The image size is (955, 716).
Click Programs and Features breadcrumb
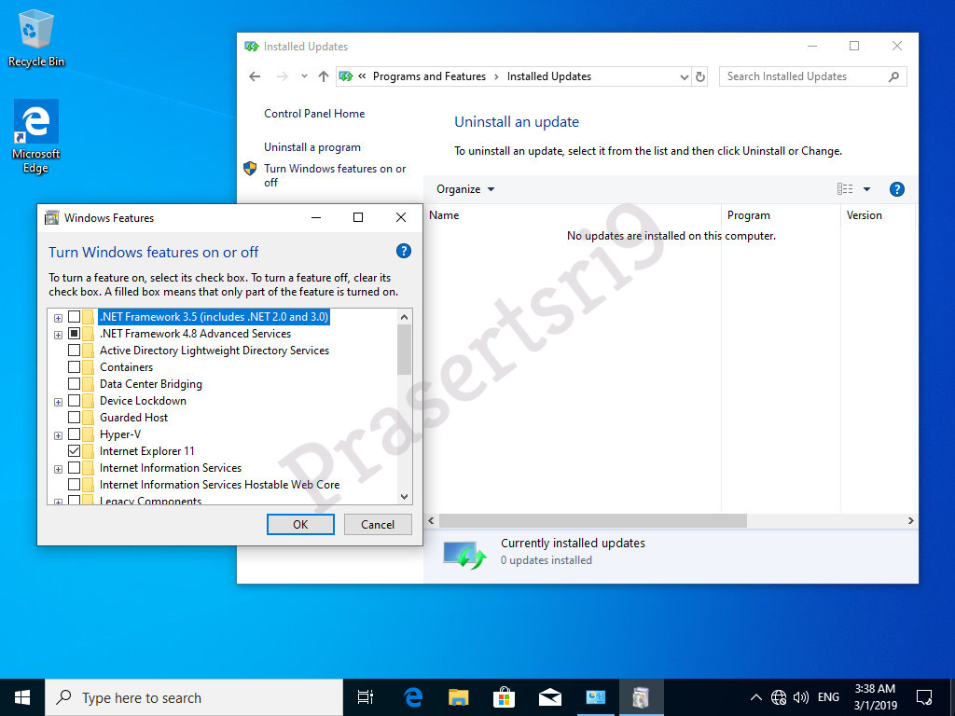429,76
